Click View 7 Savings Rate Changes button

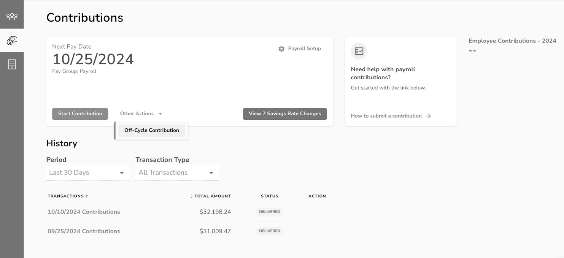285,113
